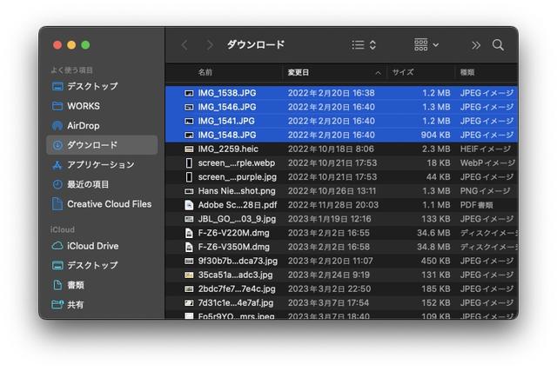Select ダウンロード in sidebar

[102, 145]
